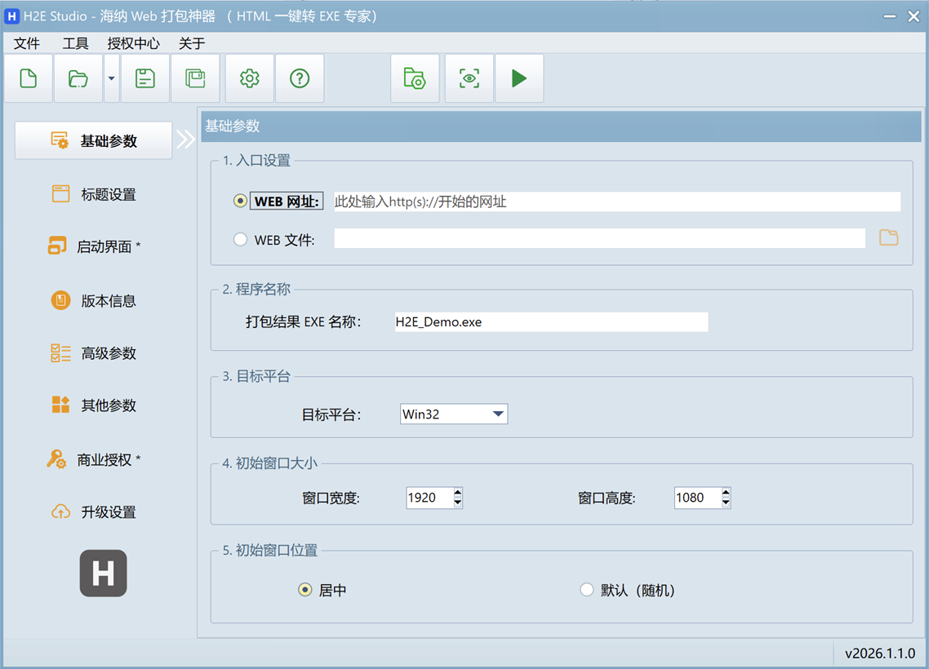
Task: Expand the open-file split dropdown arrow
Action: tap(110, 78)
